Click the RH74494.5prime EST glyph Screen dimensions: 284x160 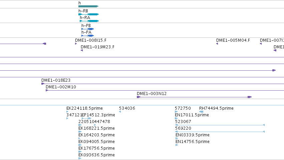point(201,112)
